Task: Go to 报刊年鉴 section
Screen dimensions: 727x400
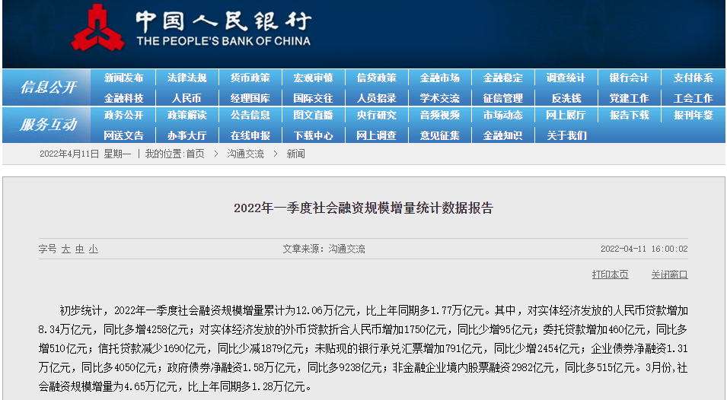Action: click(694, 115)
